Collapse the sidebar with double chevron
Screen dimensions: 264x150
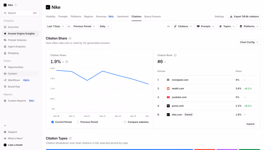coord(5,125)
